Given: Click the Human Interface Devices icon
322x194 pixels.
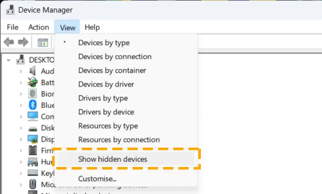Looking at the screenshot, I should pos(33,162).
